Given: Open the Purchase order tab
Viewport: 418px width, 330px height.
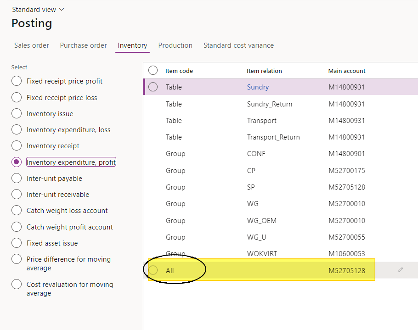Looking at the screenshot, I should 83,45.
